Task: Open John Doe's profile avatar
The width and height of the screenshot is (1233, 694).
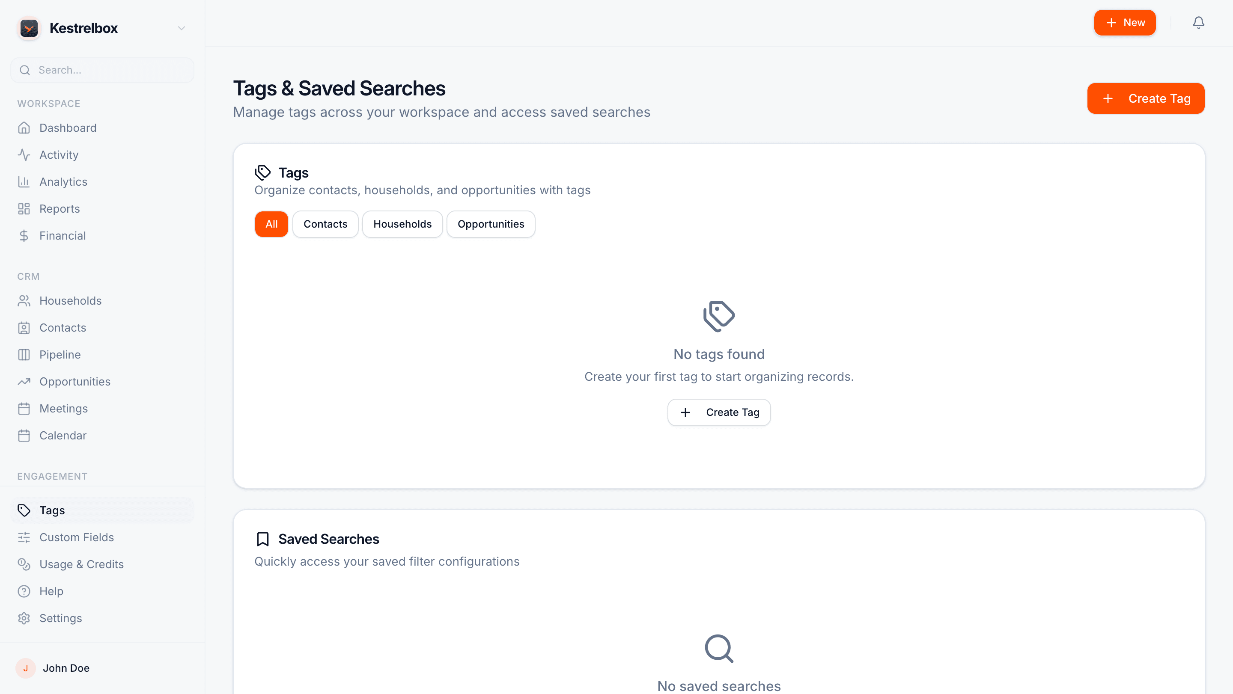Action: pyautogui.click(x=25, y=668)
